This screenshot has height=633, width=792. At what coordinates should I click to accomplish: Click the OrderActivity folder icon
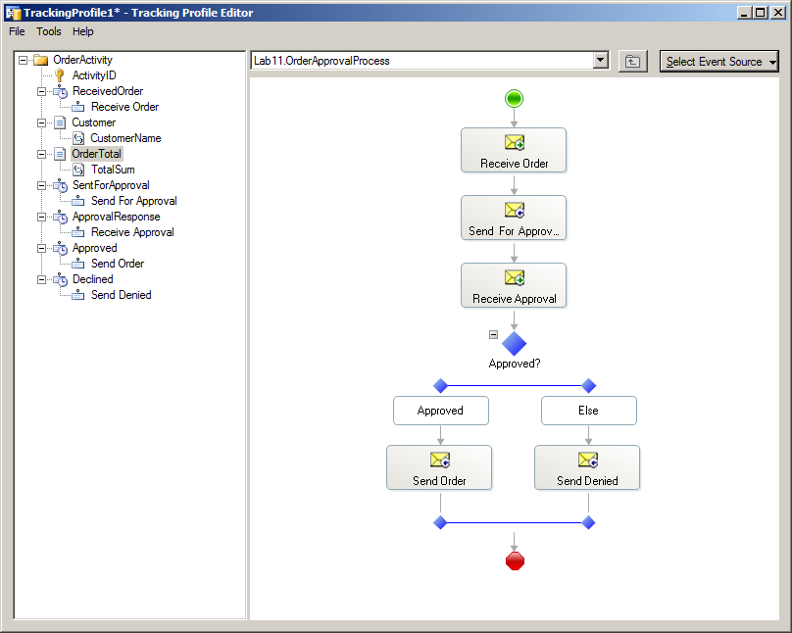point(41,60)
